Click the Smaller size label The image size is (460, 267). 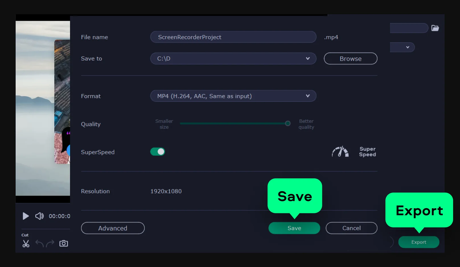pos(164,124)
